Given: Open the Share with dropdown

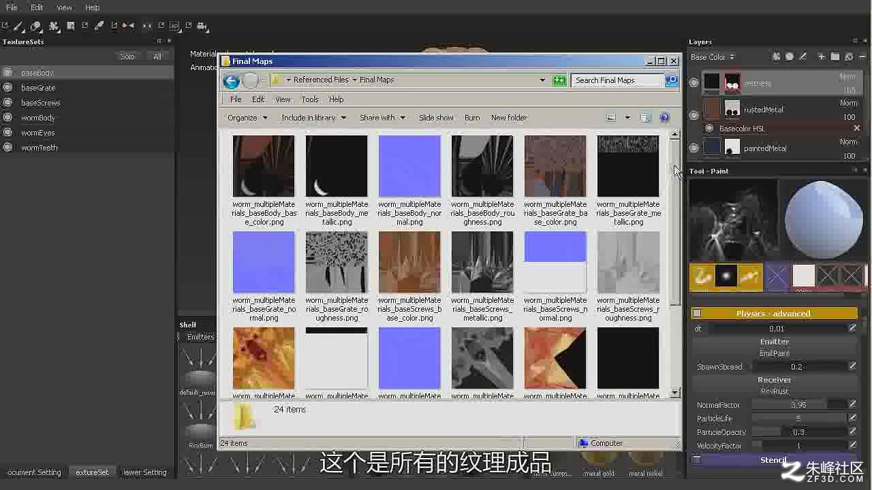Looking at the screenshot, I should 382,118.
